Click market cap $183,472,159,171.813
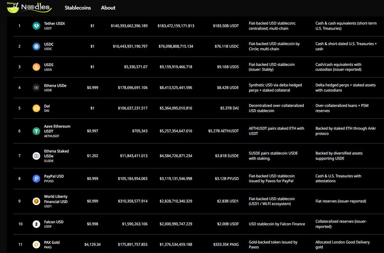Screen dimensions: 384x253 (176, 26)
